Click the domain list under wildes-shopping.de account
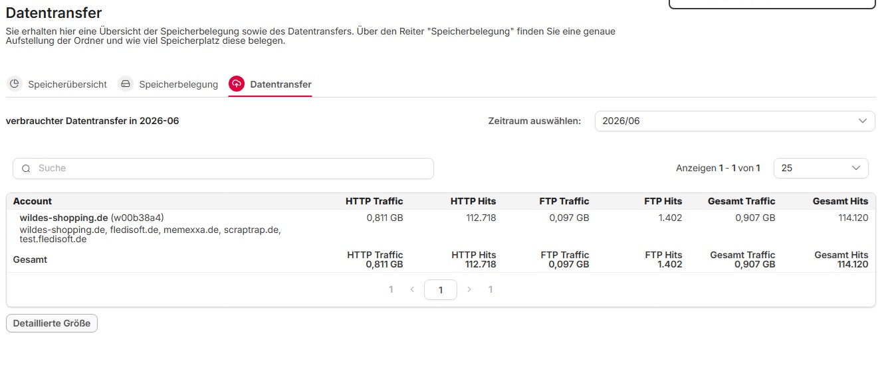The width and height of the screenshot is (884, 365). pos(150,234)
